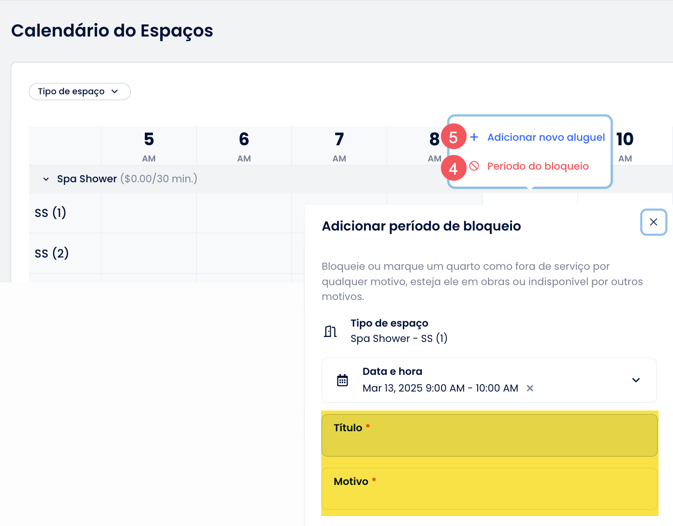This screenshot has width=673, height=526.
Task: Clear the selected date range with the small x
Action: pyautogui.click(x=530, y=388)
